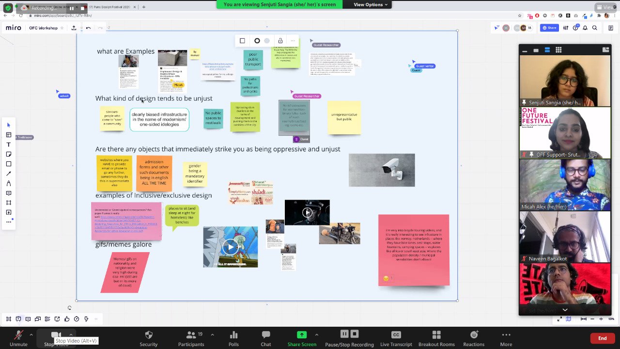Select the text tool in Miro sidebar

pyautogui.click(x=9, y=144)
